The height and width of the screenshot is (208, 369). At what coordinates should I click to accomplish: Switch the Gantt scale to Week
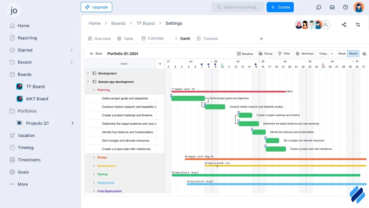click(342, 54)
